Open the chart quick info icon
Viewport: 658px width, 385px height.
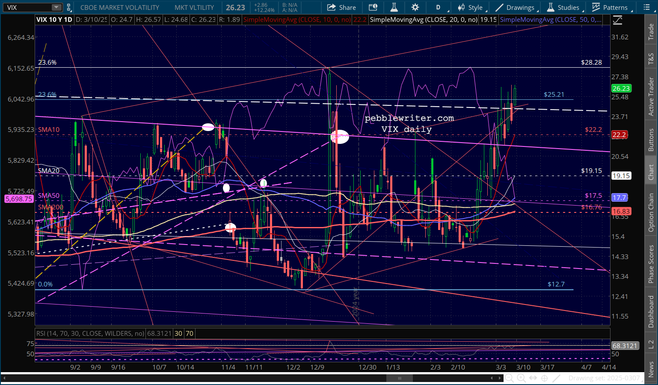[x=373, y=7]
